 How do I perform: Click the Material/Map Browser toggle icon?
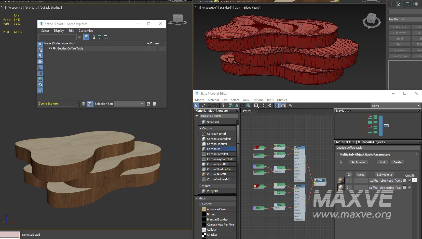pyautogui.click(x=277, y=106)
